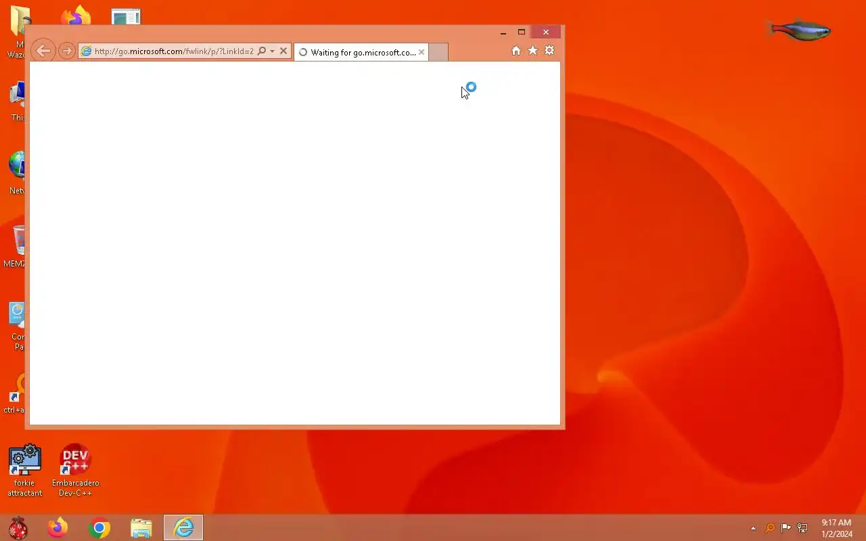Screen dimensions: 866x541
Task: Open a new tab via blank tab button
Action: tap(438, 52)
